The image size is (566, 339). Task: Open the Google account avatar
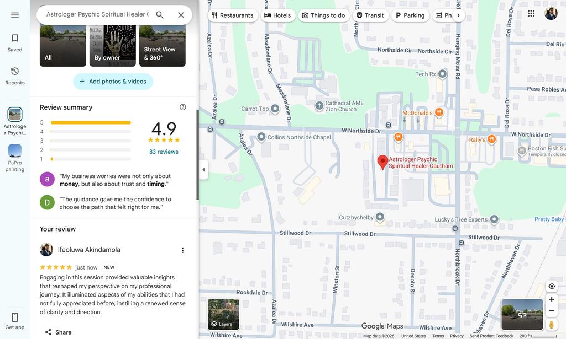(x=551, y=14)
